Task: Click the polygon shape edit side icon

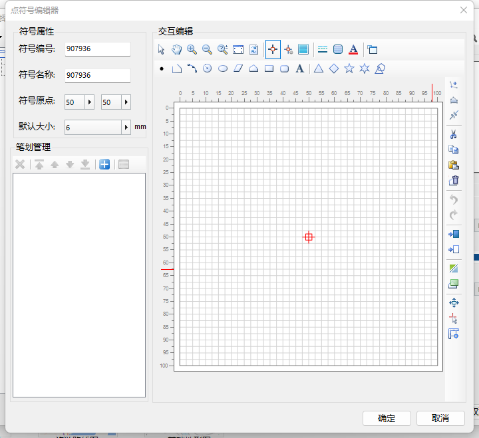Action: coord(454,100)
